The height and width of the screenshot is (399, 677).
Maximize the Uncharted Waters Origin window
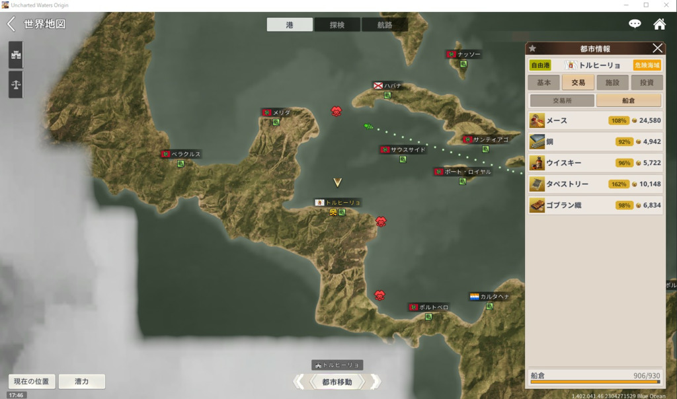coord(646,5)
